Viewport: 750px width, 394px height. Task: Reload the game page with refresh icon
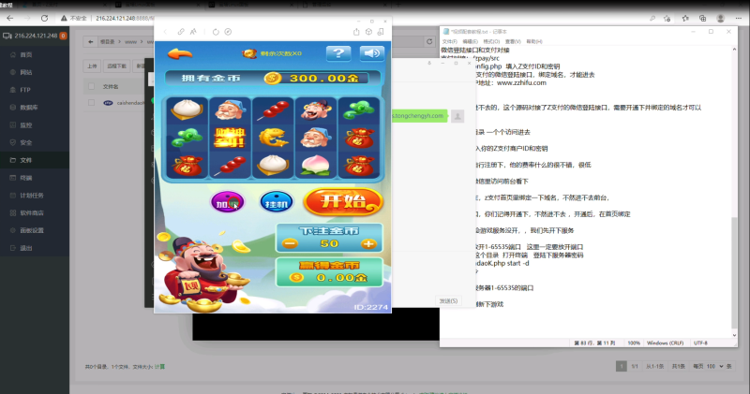click(x=216, y=32)
